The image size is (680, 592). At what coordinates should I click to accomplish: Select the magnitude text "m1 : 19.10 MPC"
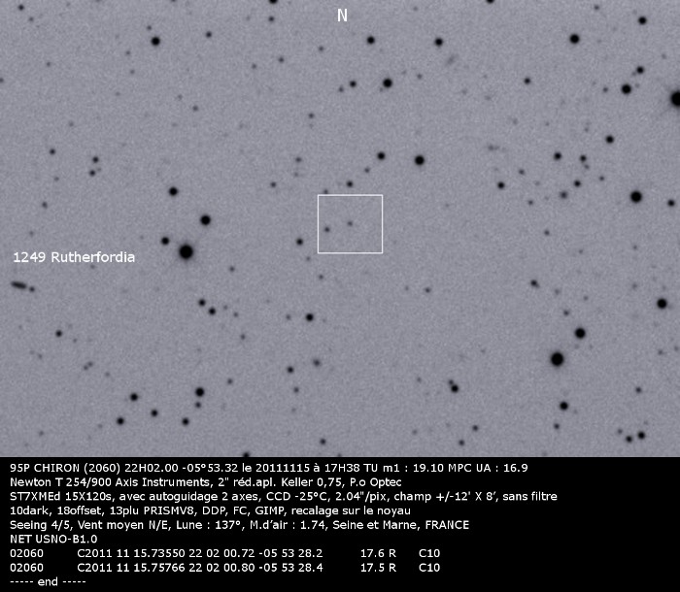(x=425, y=468)
